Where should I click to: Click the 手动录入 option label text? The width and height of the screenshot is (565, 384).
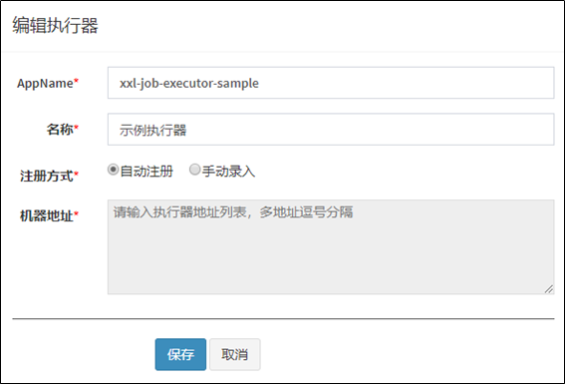tap(228, 171)
